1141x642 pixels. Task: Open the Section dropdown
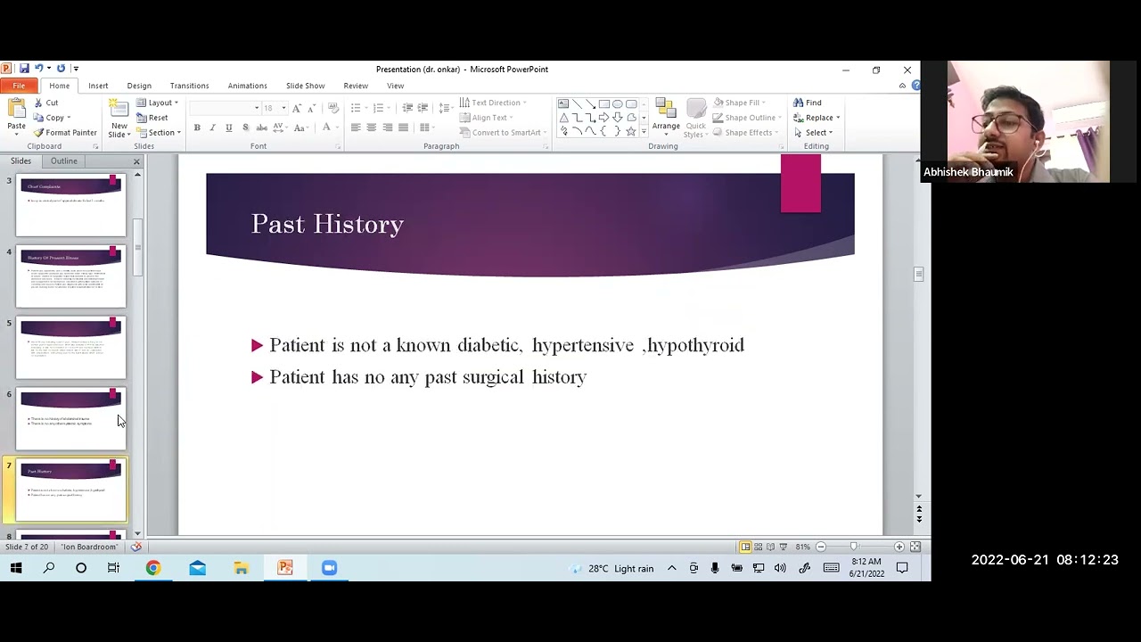click(x=160, y=133)
